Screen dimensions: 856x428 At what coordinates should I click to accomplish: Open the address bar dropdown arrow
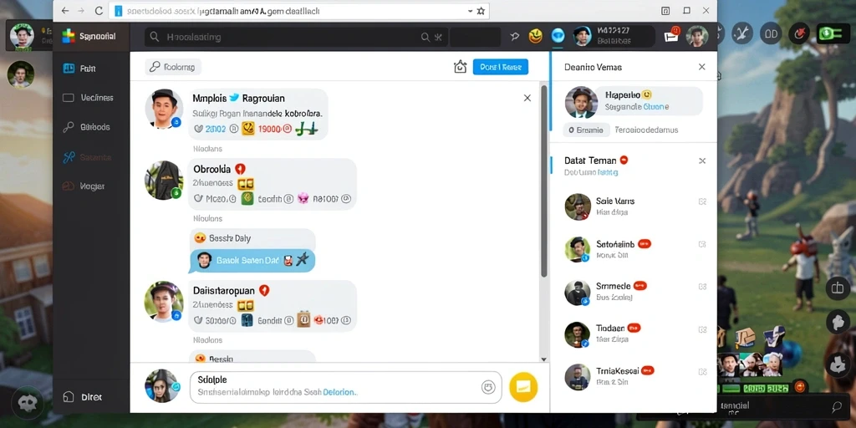470,11
